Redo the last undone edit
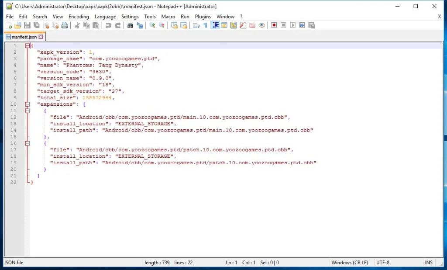This screenshot has width=447, height=270. pyautogui.click(x=118, y=25)
